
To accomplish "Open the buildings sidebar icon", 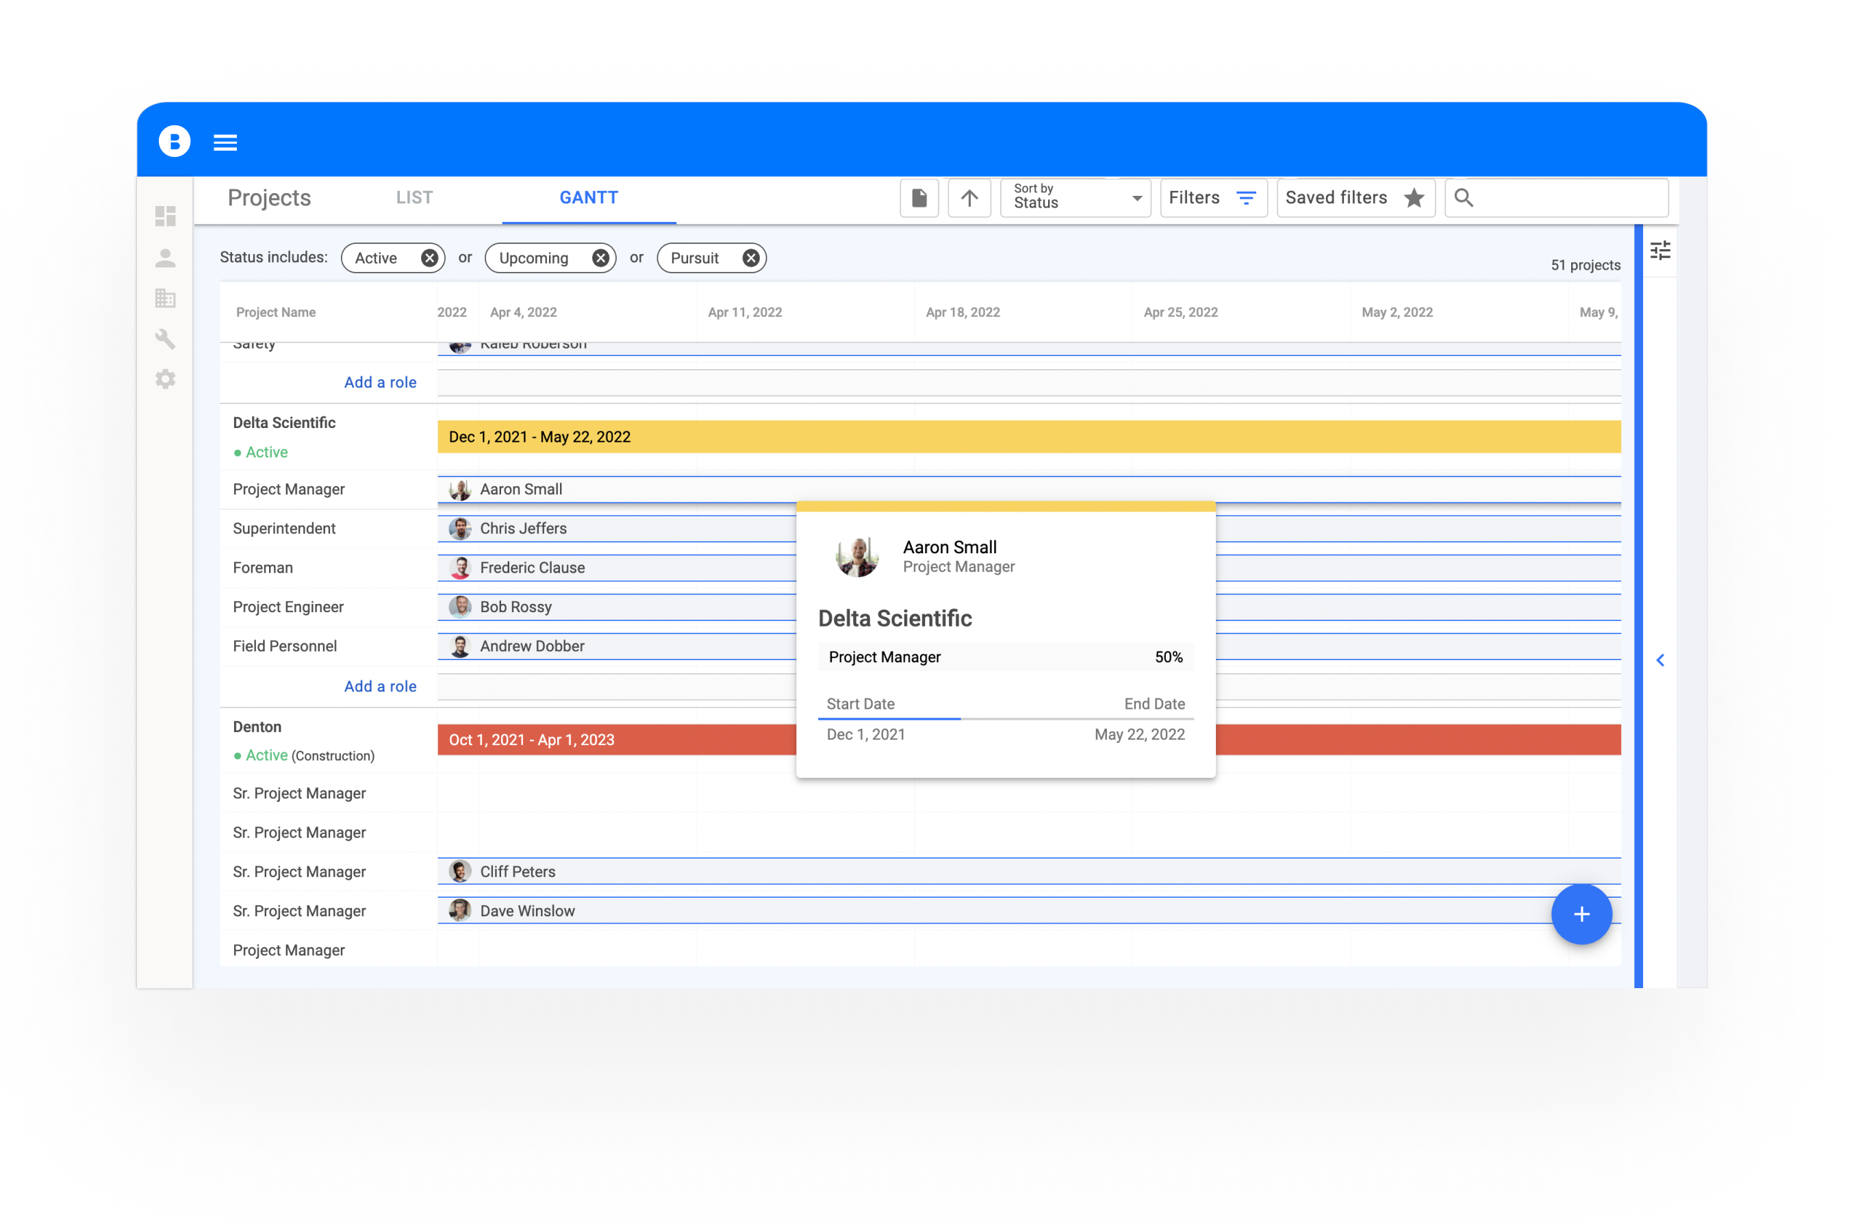I will 165,298.
